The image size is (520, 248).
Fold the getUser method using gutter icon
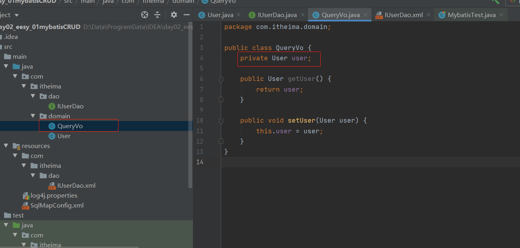point(221,79)
